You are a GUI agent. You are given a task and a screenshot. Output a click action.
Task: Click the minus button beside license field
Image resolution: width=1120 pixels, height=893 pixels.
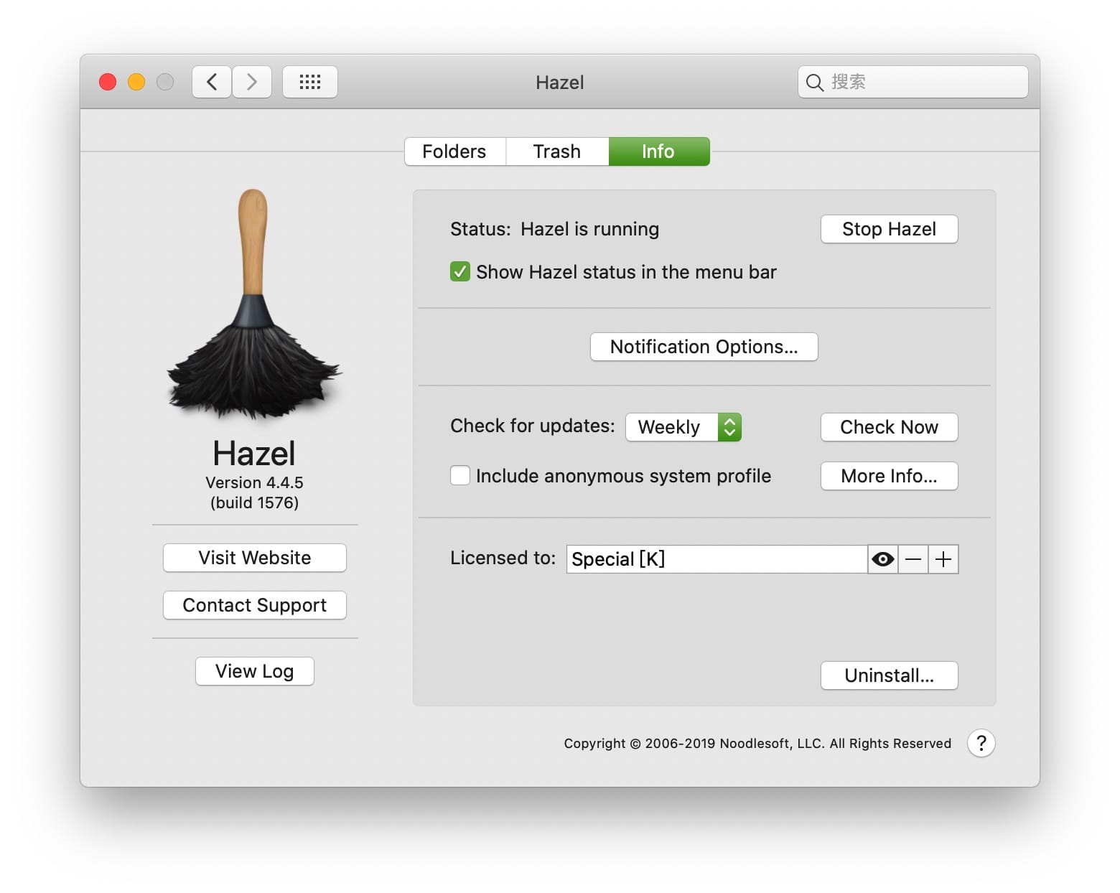click(913, 559)
